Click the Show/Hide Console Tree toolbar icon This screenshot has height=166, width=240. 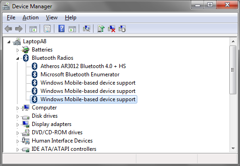pos(33,29)
